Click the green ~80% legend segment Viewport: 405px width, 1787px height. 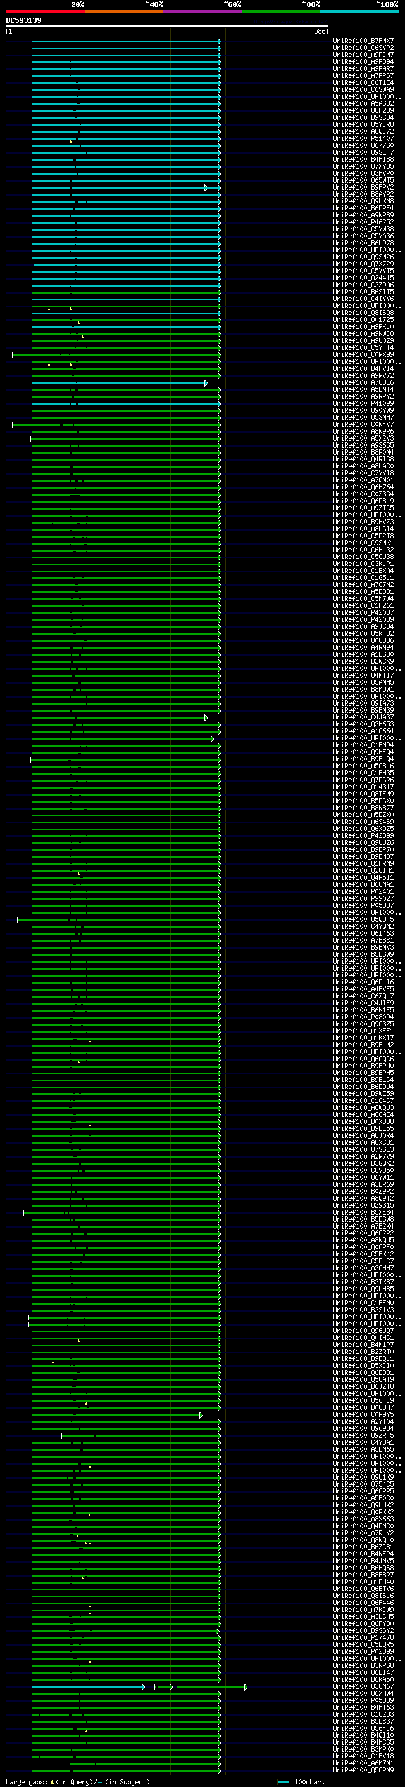[x=281, y=12]
